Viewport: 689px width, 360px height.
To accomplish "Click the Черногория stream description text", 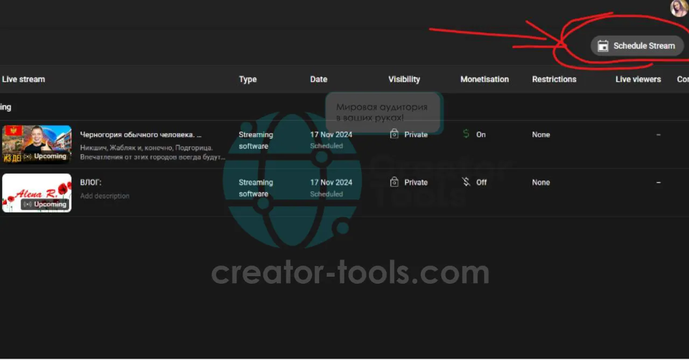I will (153, 152).
